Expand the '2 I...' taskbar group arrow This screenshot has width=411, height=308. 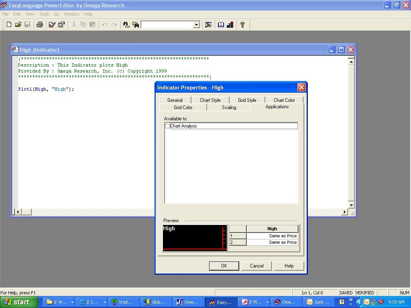105,302
